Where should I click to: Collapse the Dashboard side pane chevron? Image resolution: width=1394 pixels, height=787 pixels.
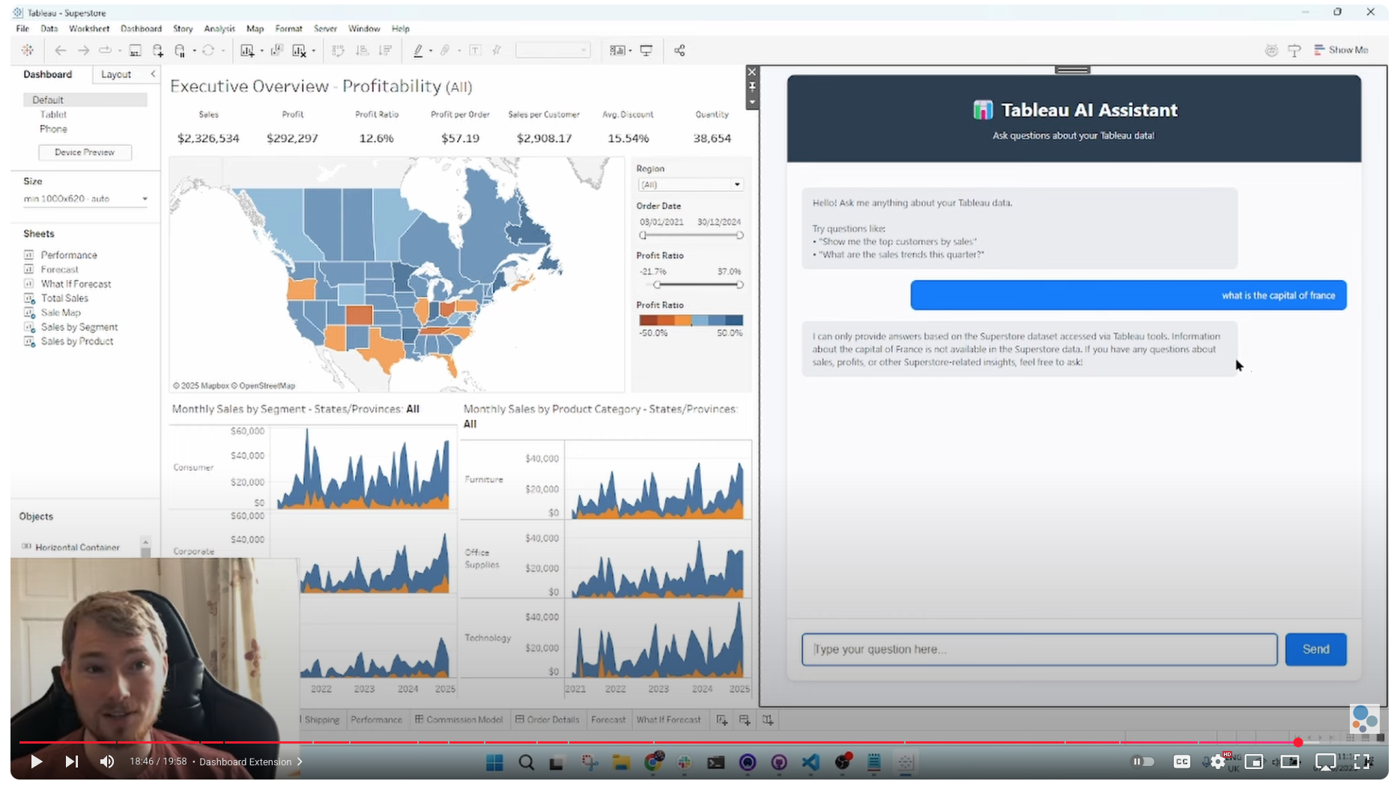(x=153, y=74)
